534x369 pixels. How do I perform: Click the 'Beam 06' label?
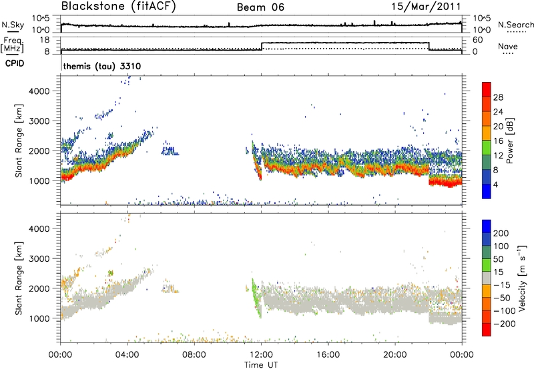click(260, 7)
